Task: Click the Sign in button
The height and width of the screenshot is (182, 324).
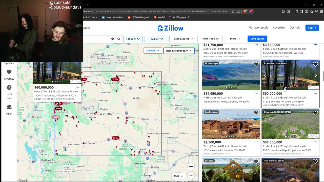Action: (x=312, y=28)
